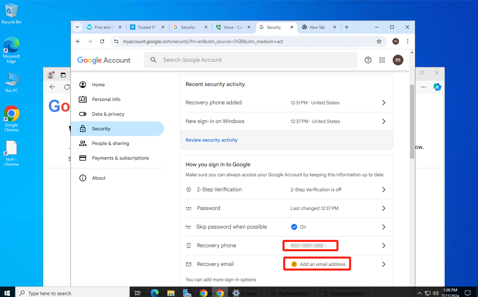Click the Chrome address bar URL
Screen dimensions: 478x297
[x=203, y=41]
